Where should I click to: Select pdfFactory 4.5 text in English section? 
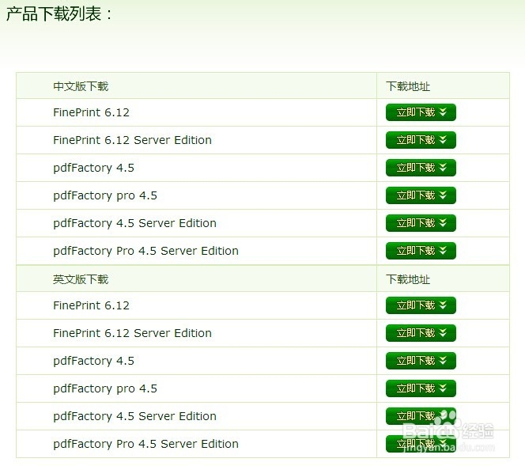click(93, 361)
